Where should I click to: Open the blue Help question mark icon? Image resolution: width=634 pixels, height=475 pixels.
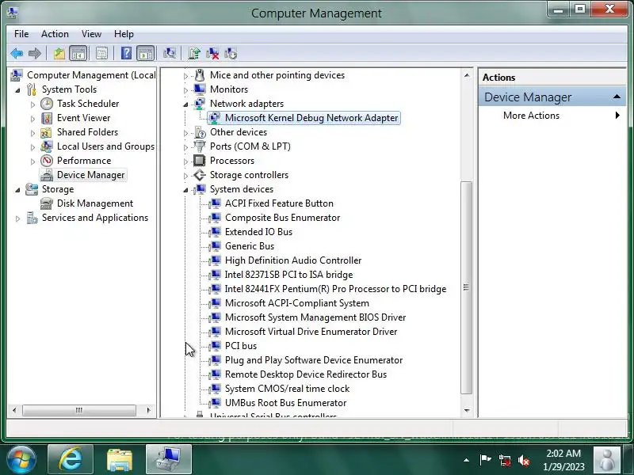pos(126,53)
